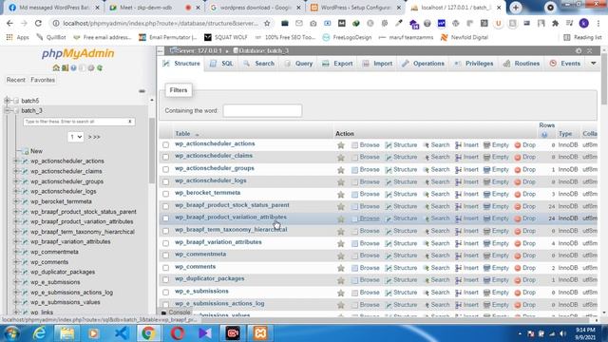Open phpMyAdmin documentation help icon
The height and width of the screenshot is (342, 608).
coord(73,67)
